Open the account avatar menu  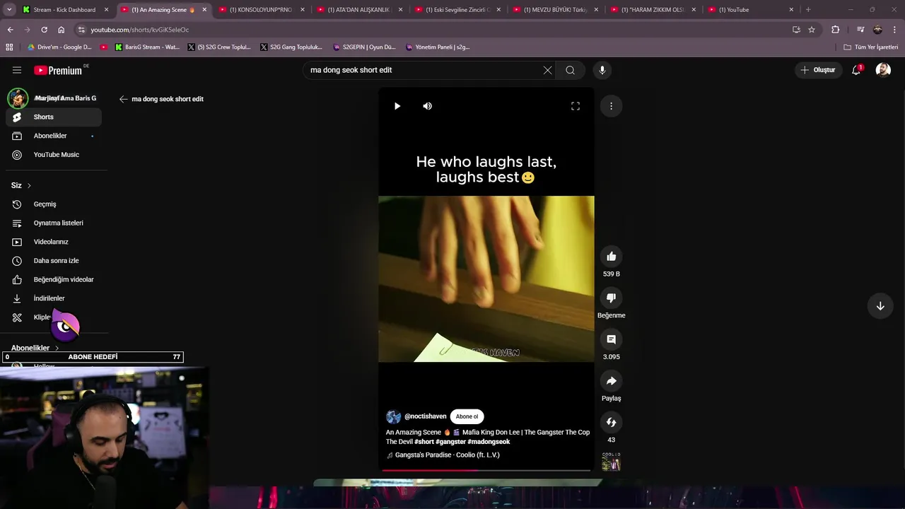pos(883,70)
